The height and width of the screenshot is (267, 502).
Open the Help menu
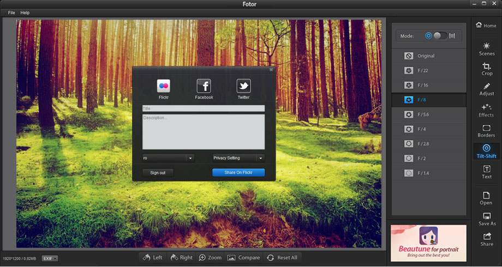point(25,13)
